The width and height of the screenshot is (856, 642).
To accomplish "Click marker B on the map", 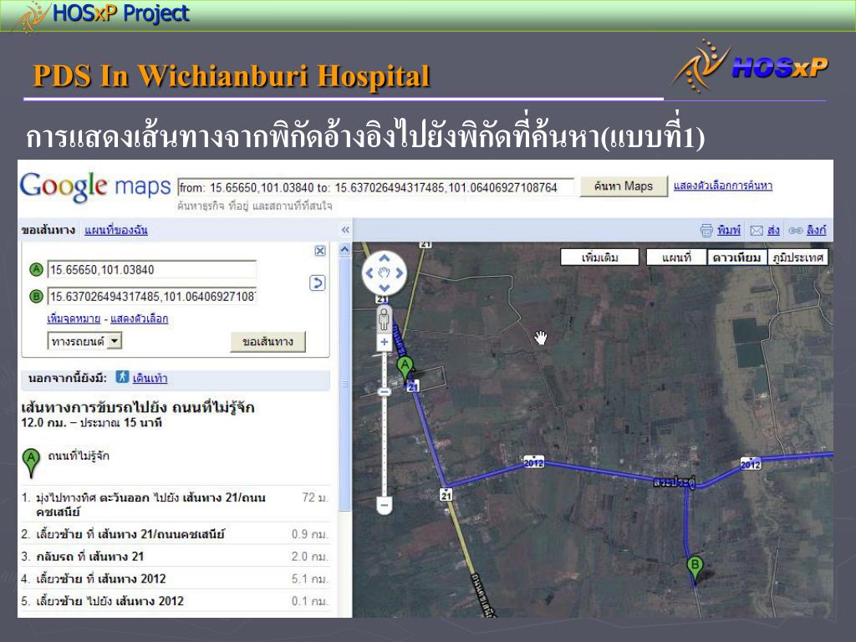I will coord(695,568).
